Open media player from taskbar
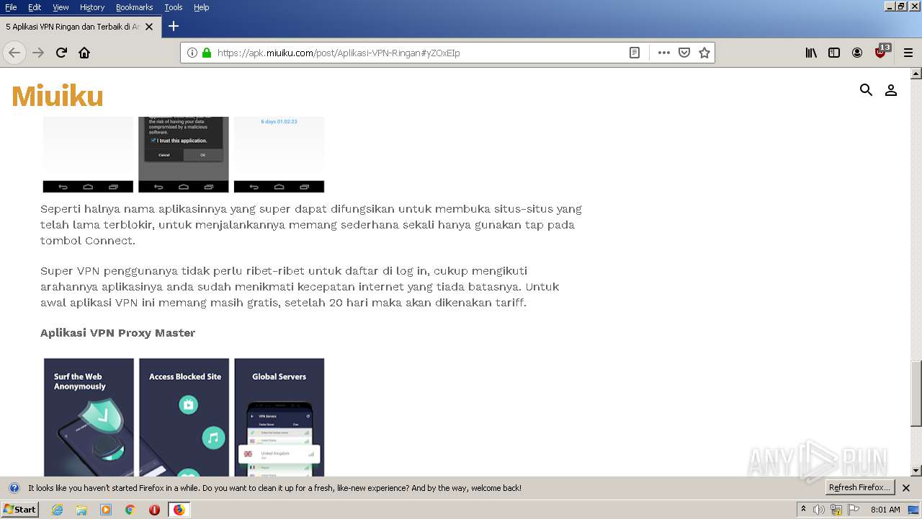The width and height of the screenshot is (922, 519). coord(106,510)
